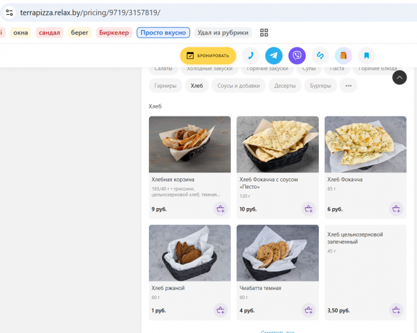This screenshot has width=417, height=333.
Task: Open Telegram contact icon
Action: (274, 55)
